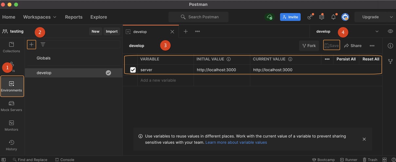Click the testing workspace name
This screenshot has width=396, height=162.
17,31
